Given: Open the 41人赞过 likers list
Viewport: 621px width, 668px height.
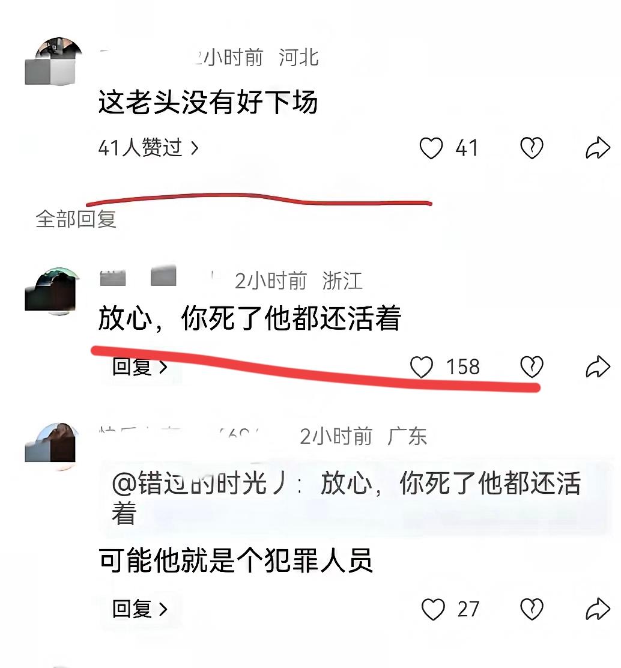Looking at the screenshot, I should [148, 148].
